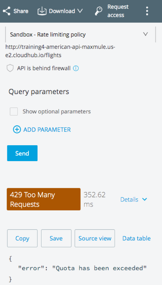The image size is (162, 285).
Task: Copy the response body
Action: [22, 238]
